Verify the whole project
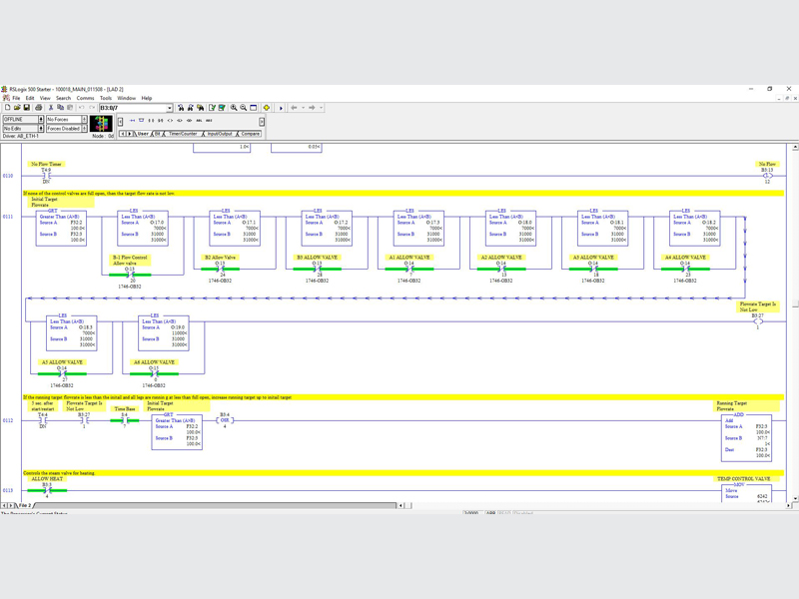 222,108
